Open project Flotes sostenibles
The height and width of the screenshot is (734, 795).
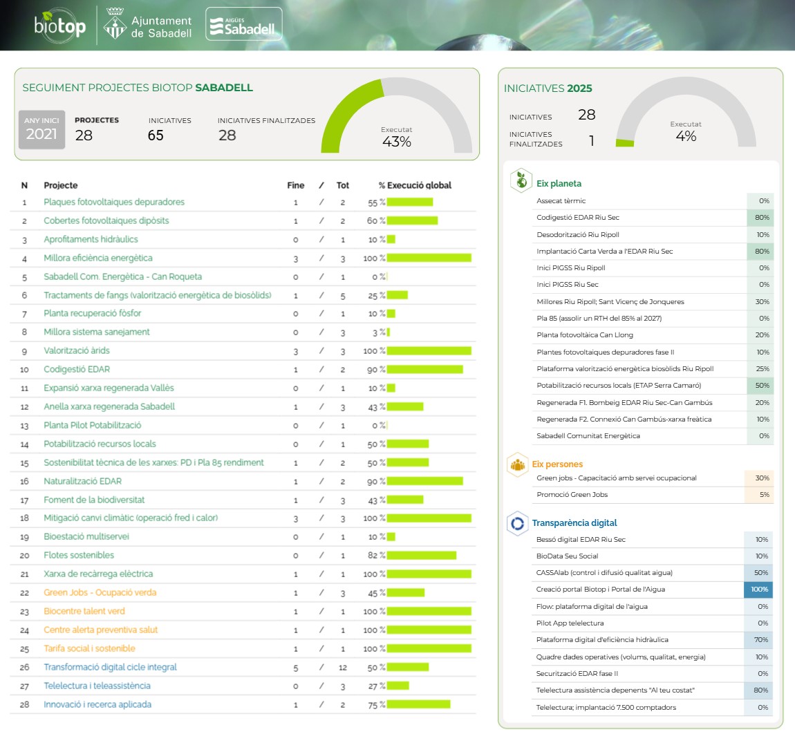pos(79,556)
